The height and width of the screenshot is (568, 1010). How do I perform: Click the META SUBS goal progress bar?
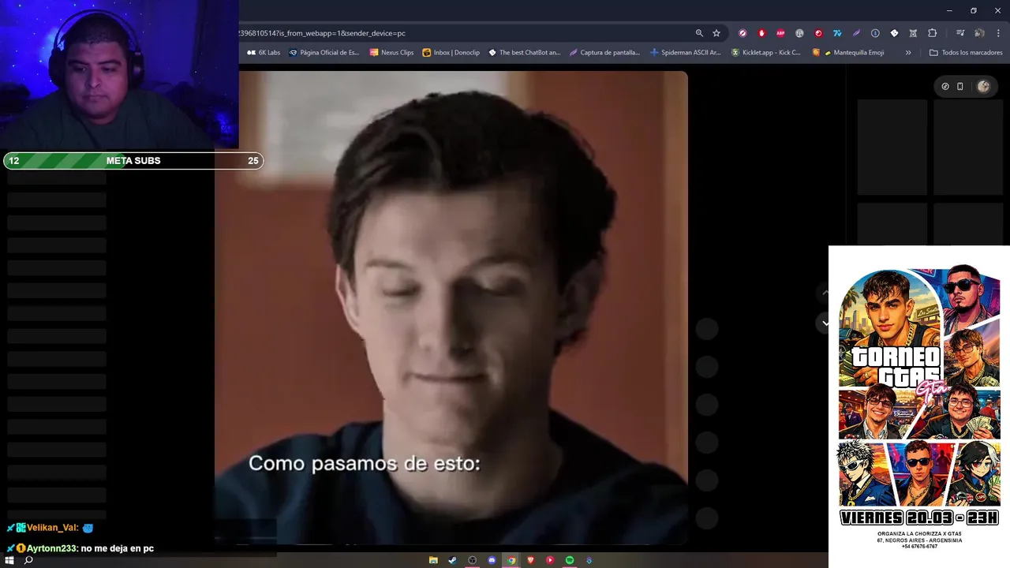133,161
